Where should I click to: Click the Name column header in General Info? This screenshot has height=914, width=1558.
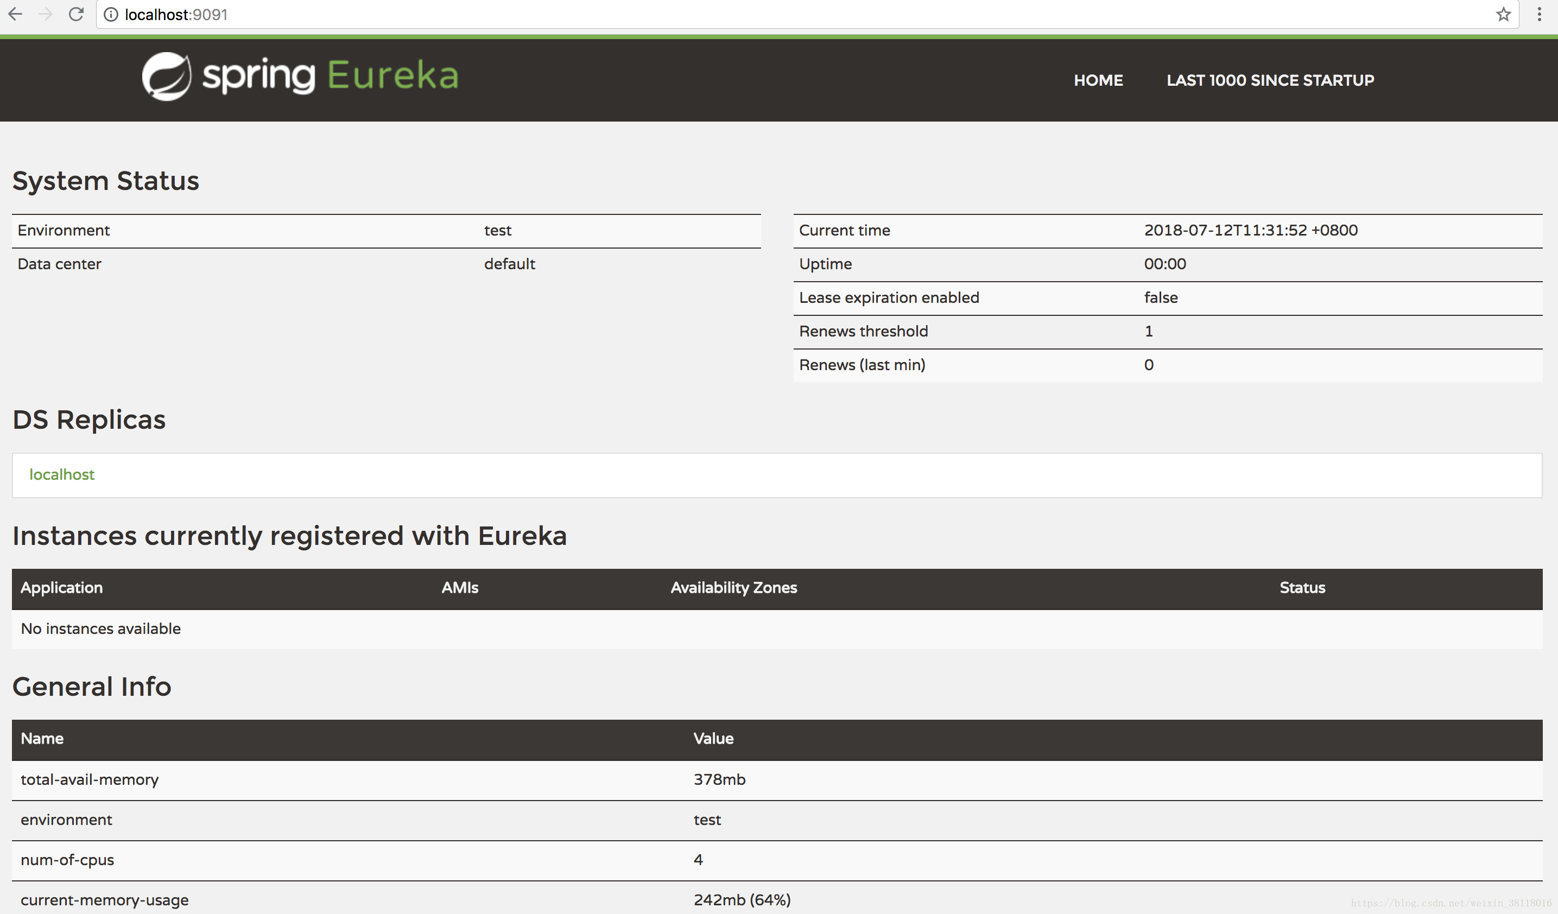click(x=42, y=739)
